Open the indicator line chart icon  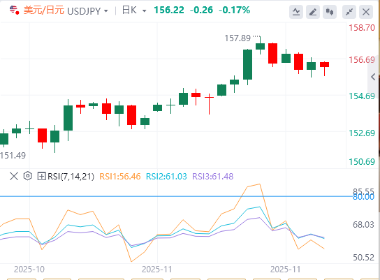point(296,12)
